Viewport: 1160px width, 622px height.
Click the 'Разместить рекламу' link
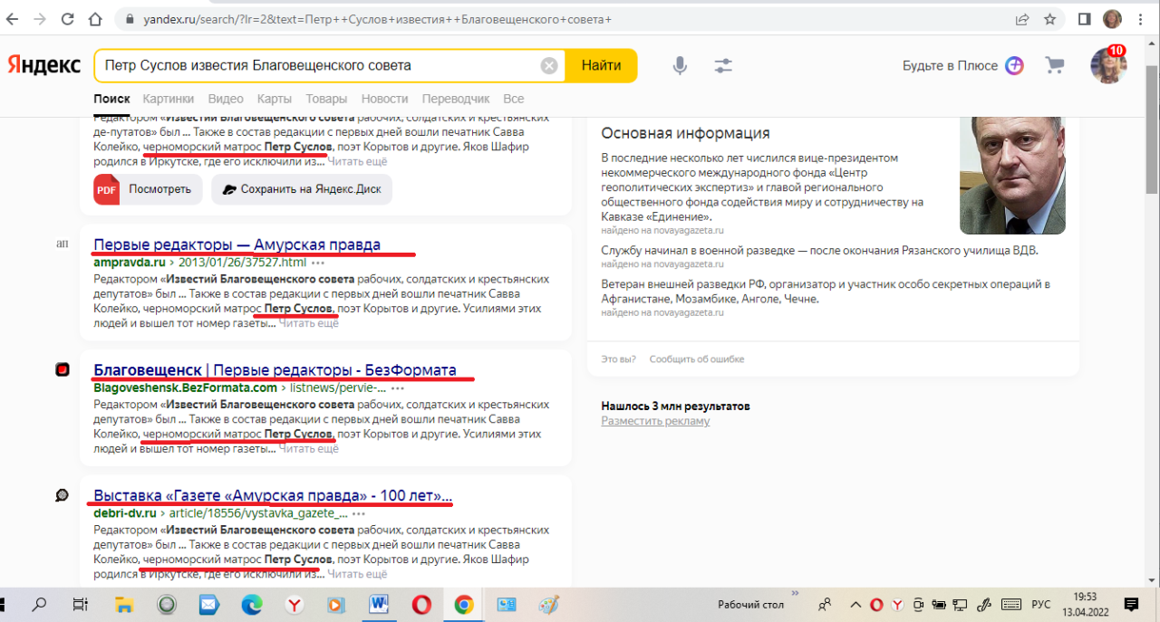tap(655, 421)
